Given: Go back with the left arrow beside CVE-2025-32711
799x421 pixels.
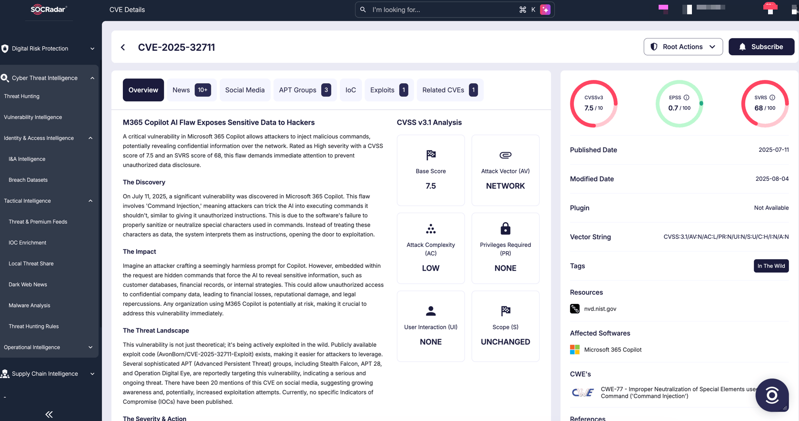Looking at the screenshot, I should (x=123, y=47).
